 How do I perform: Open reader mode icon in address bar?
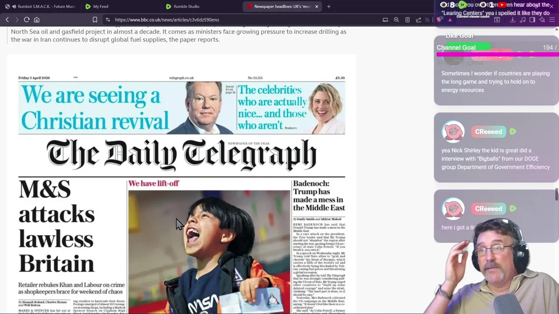point(407,20)
